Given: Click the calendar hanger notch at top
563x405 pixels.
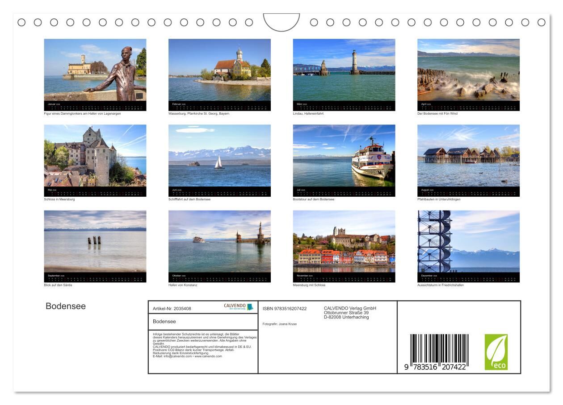Looking at the screenshot, I should click(281, 22).
